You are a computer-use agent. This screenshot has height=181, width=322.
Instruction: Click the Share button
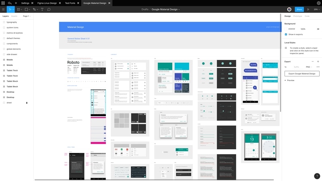pos(299,9)
